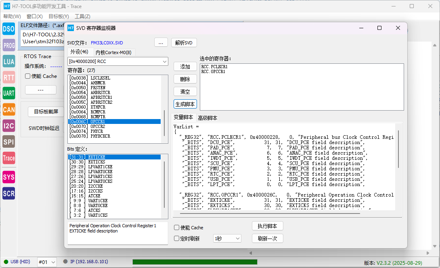This screenshot has width=440, height=268.
Task: Open the 目标板(Y) target board menu
Action: pos(59,16)
